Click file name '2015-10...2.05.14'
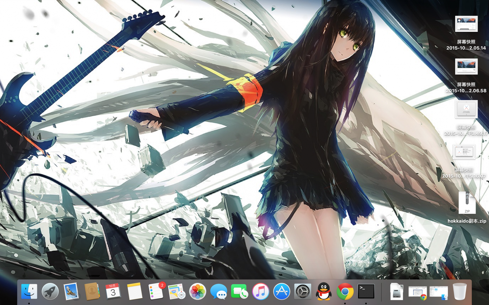The image size is (489, 305). pos(466,48)
